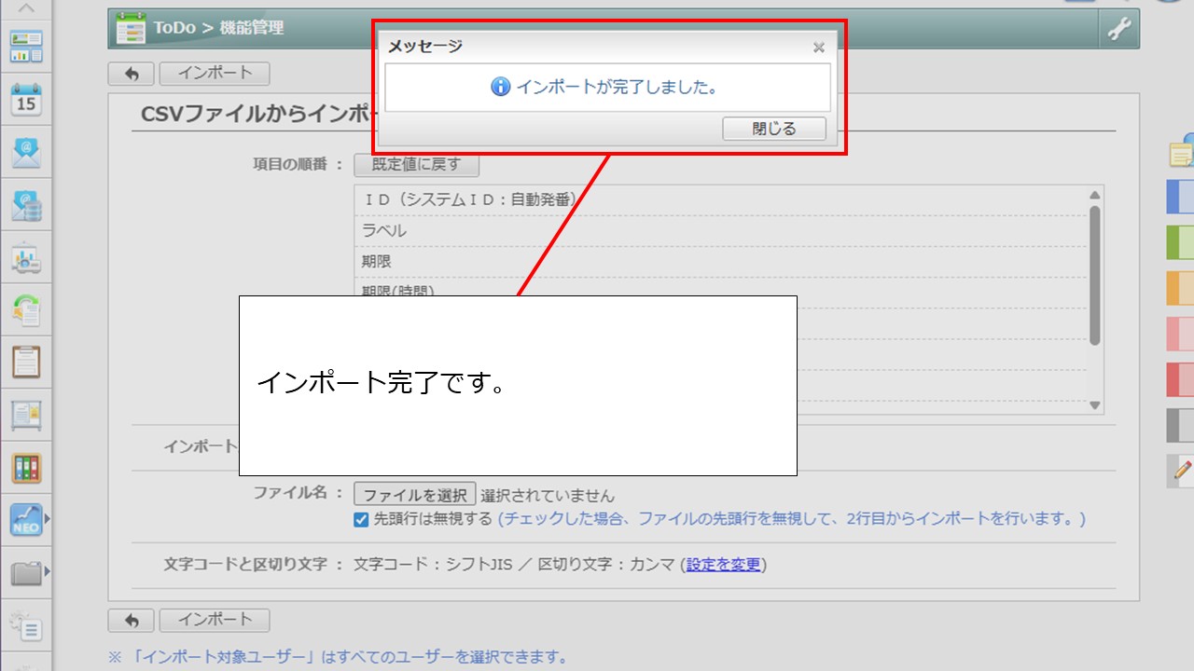Click the ファイルを選択 button
The width and height of the screenshot is (1194, 671).
click(415, 495)
